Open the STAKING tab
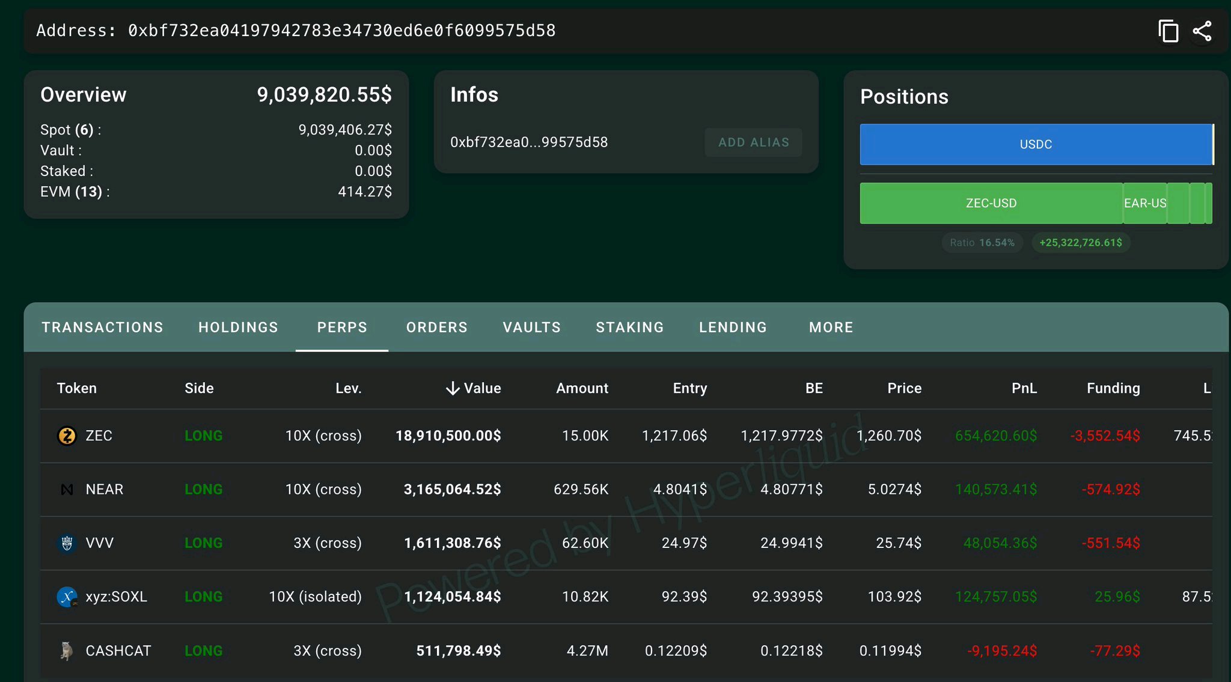Screen dimensions: 1231x682 tap(629, 327)
